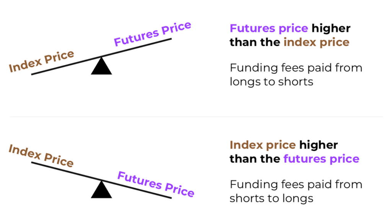The height and width of the screenshot is (213, 392).
Task: Click the text 'longs to shorts'
Action: point(271,82)
